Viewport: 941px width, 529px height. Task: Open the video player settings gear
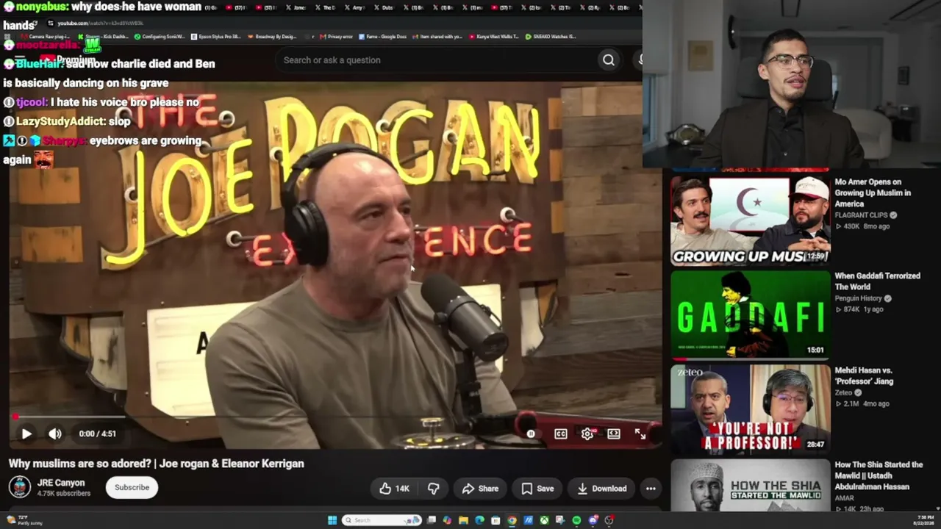point(587,434)
